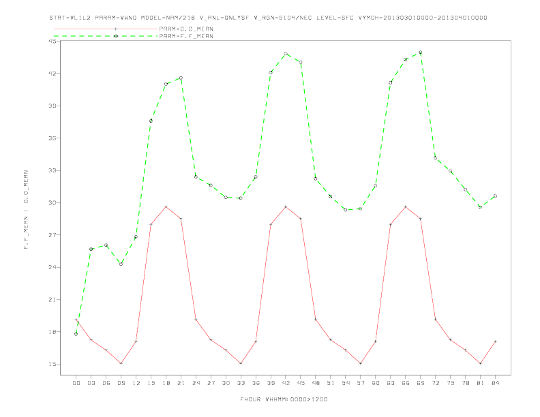Viewport: 540px width, 417px height.
Task: Click x-axis forecast hour label 03
Action: [x=91, y=383]
